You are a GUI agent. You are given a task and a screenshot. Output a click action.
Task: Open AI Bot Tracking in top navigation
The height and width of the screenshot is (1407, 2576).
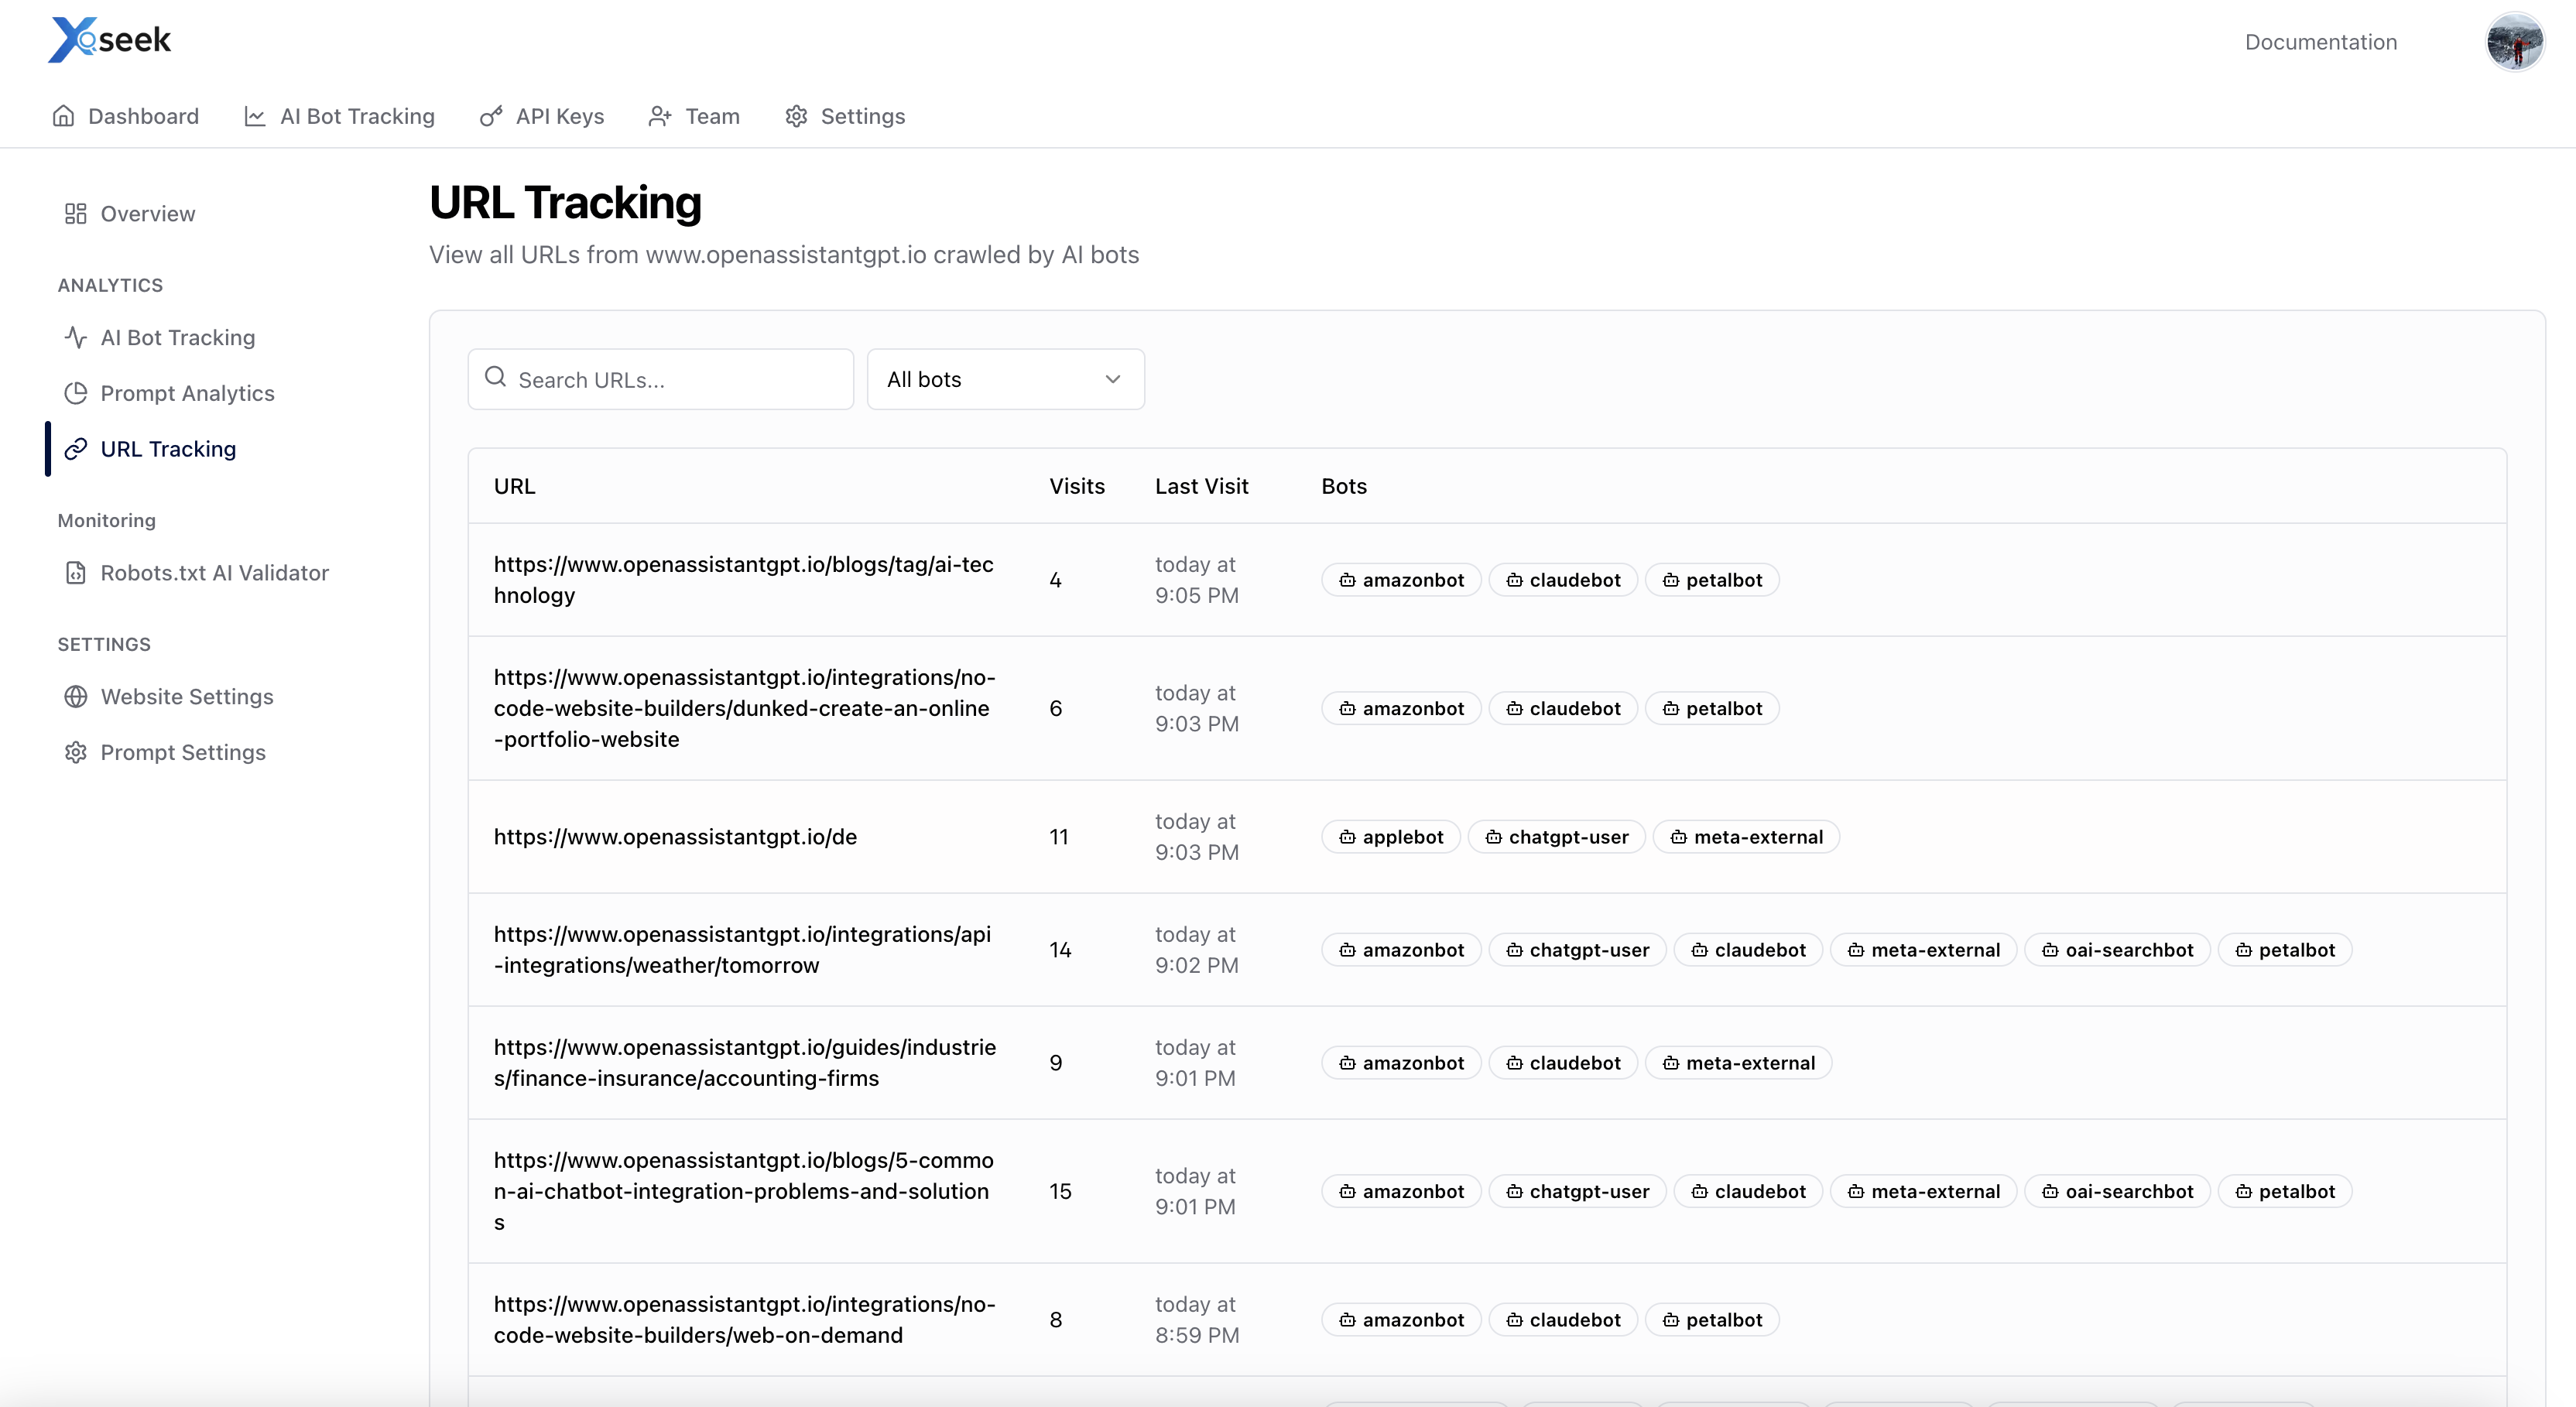[x=339, y=116]
